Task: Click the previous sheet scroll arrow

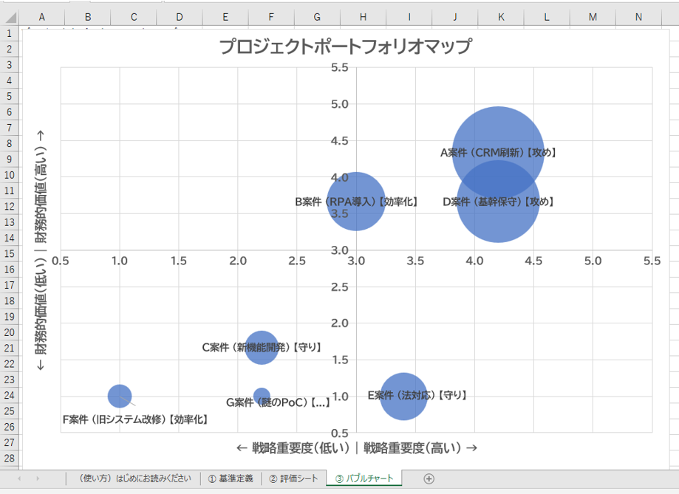Action: click(x=18, y=478)
